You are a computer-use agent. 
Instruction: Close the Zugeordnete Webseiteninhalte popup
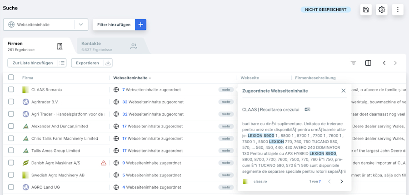[x=343, y=91]
